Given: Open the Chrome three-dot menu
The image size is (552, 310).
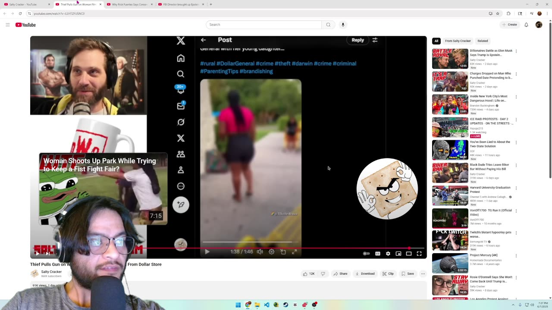Looking at the screenshot, I should pyautogui.click(x=546, y=13).
